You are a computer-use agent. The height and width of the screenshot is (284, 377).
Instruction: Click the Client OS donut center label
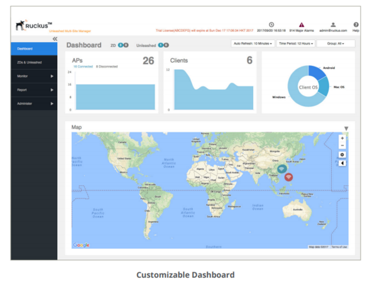point(308,87)
